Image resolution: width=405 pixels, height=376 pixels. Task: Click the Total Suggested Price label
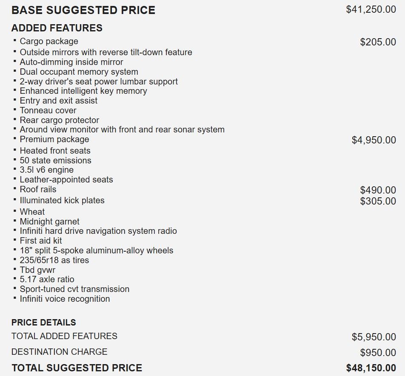point(77,368)
